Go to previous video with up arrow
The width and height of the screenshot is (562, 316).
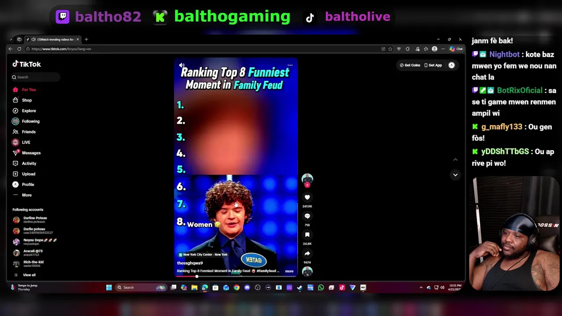pos(455,160)
